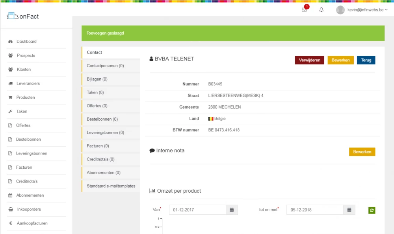The image size is (394, 234).
Task: Open calendar picker for the Van date
Action: pos(232,210)
